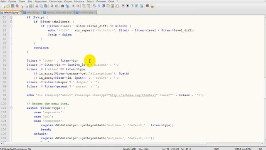The image size is (266, 150).
Task: Open the Окна menu
Action: click(111, 1)
